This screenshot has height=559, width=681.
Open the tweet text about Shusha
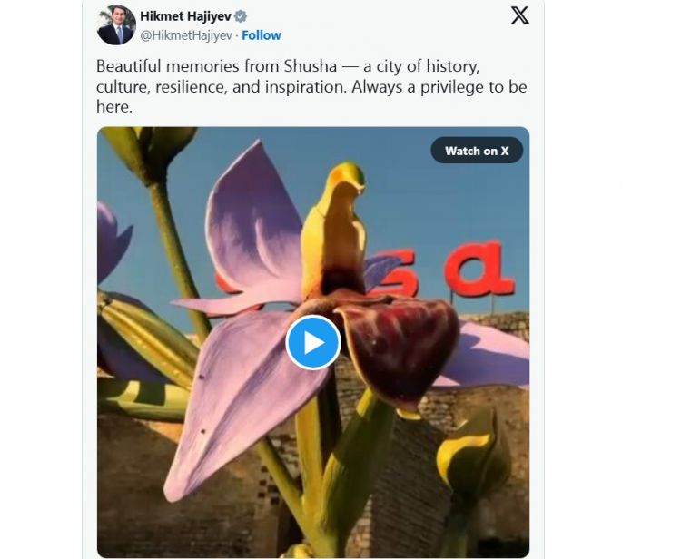click(x=311, y=86)
